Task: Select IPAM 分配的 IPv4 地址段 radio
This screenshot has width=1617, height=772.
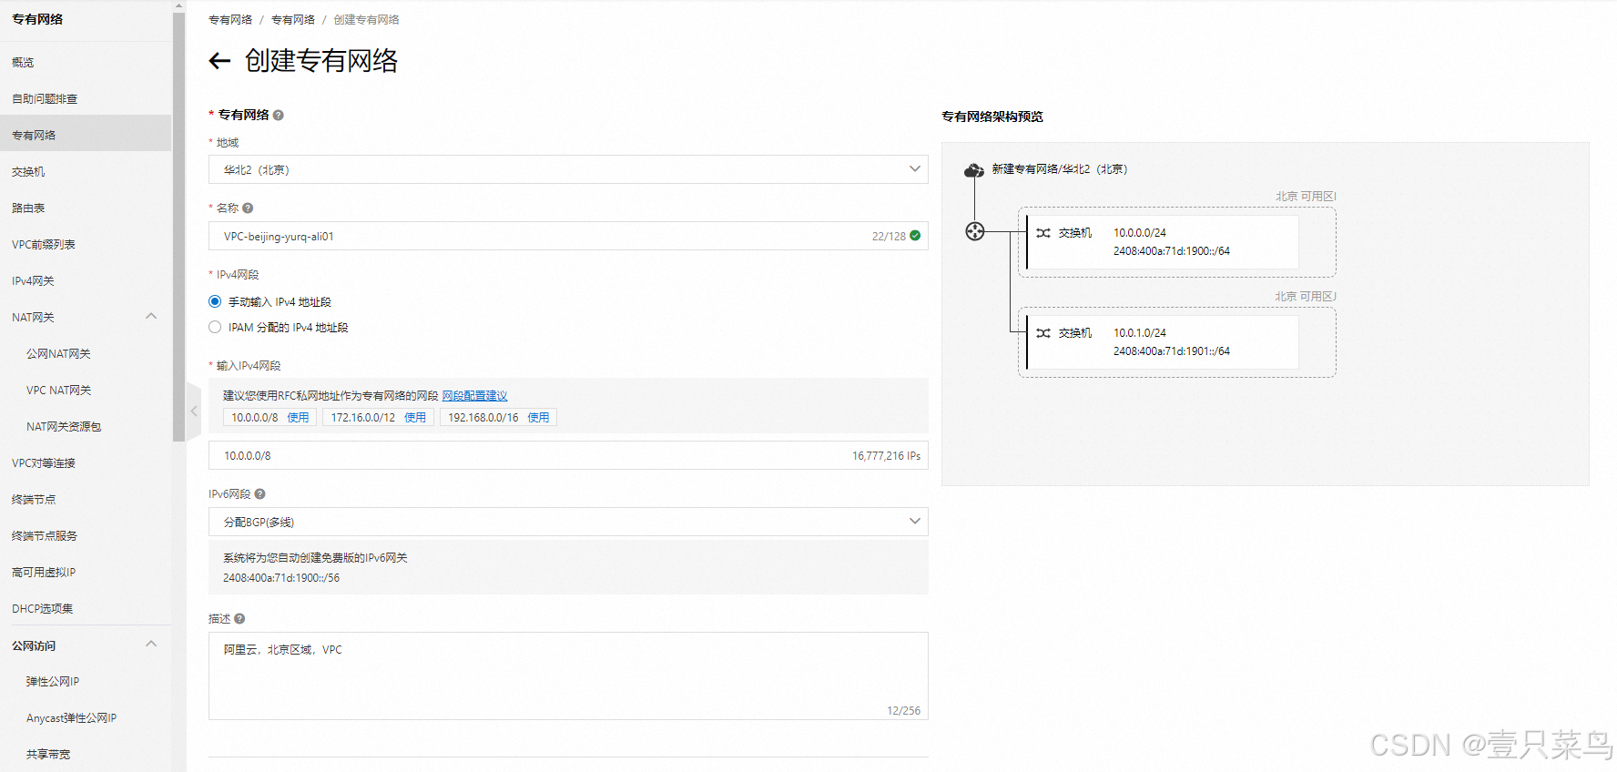Action: (x=215, y=327)
